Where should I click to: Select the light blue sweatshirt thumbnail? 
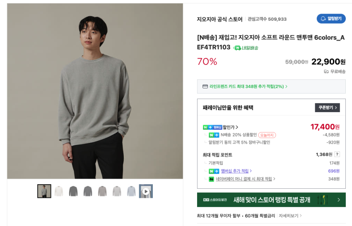click(x=131, y=191)
